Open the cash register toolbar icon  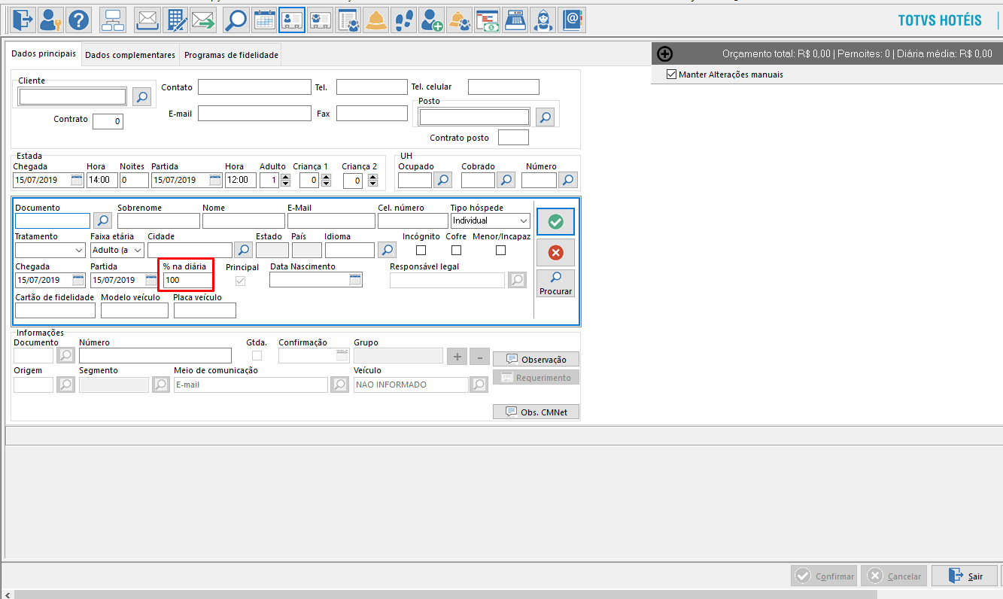point(515,20)
